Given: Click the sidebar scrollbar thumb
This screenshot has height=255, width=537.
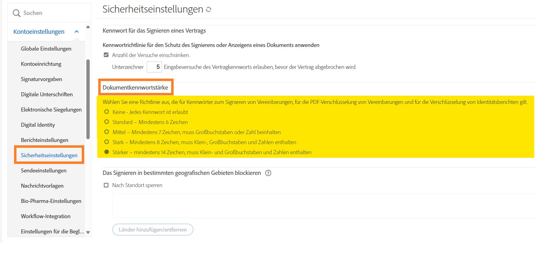Looking at the screenshot, I should (x=88, y=99).
